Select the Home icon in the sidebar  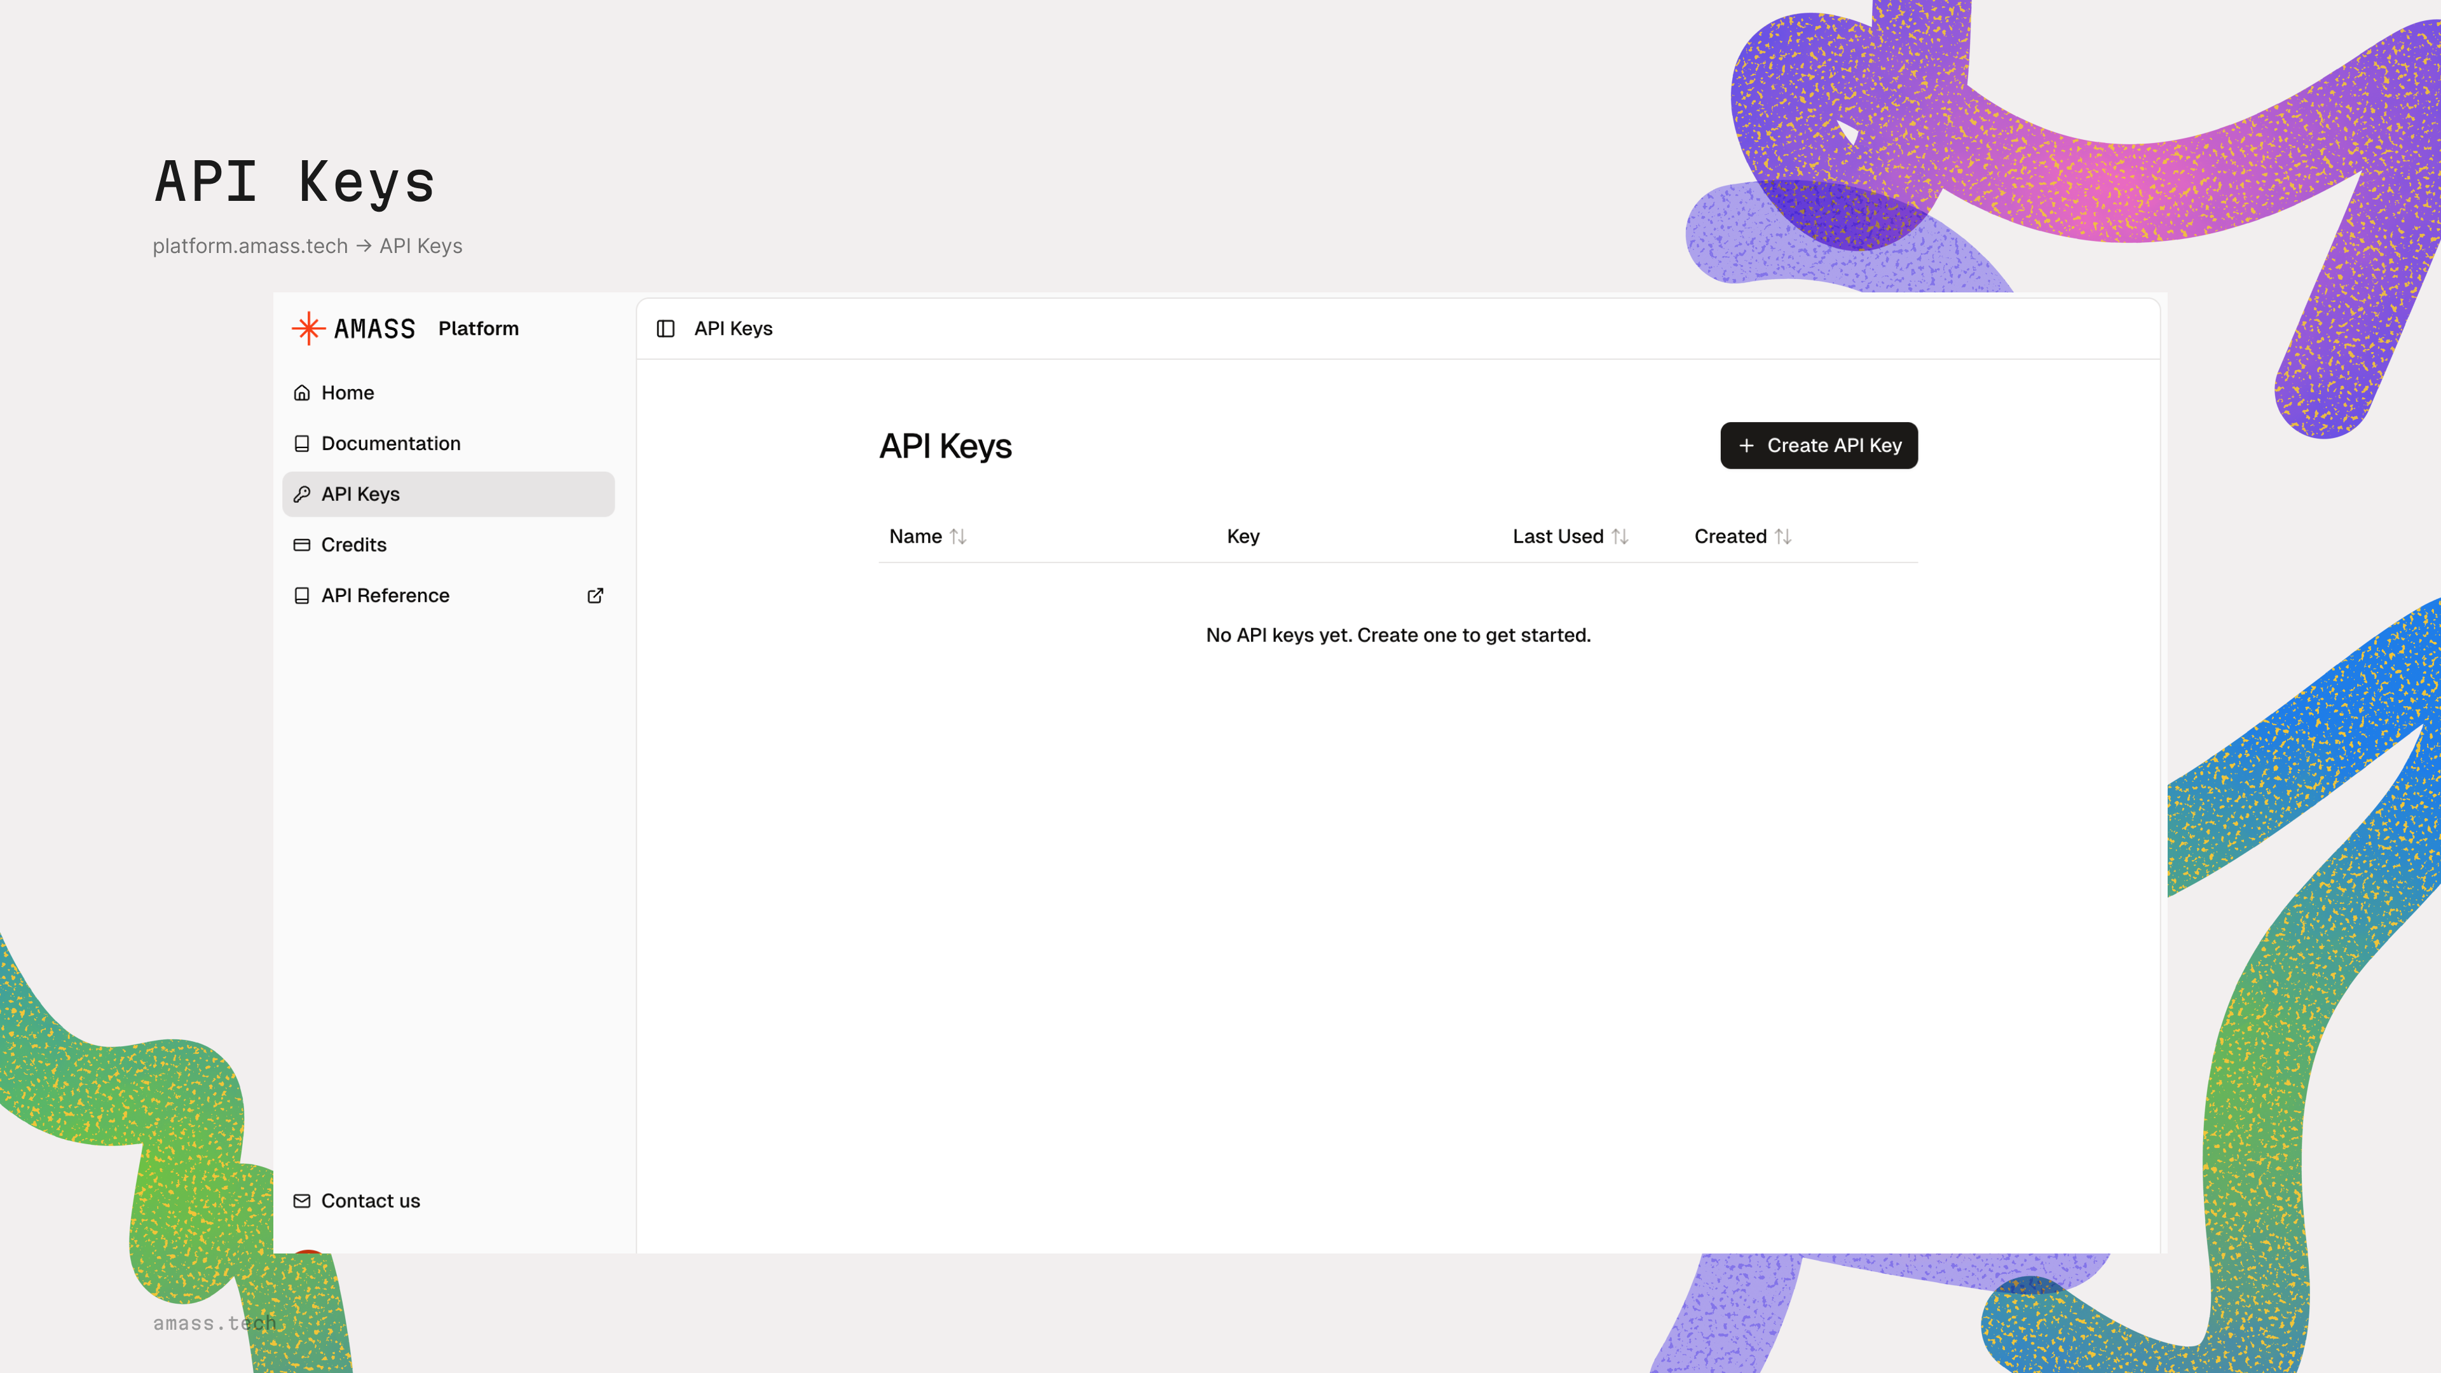pos(301,392)
